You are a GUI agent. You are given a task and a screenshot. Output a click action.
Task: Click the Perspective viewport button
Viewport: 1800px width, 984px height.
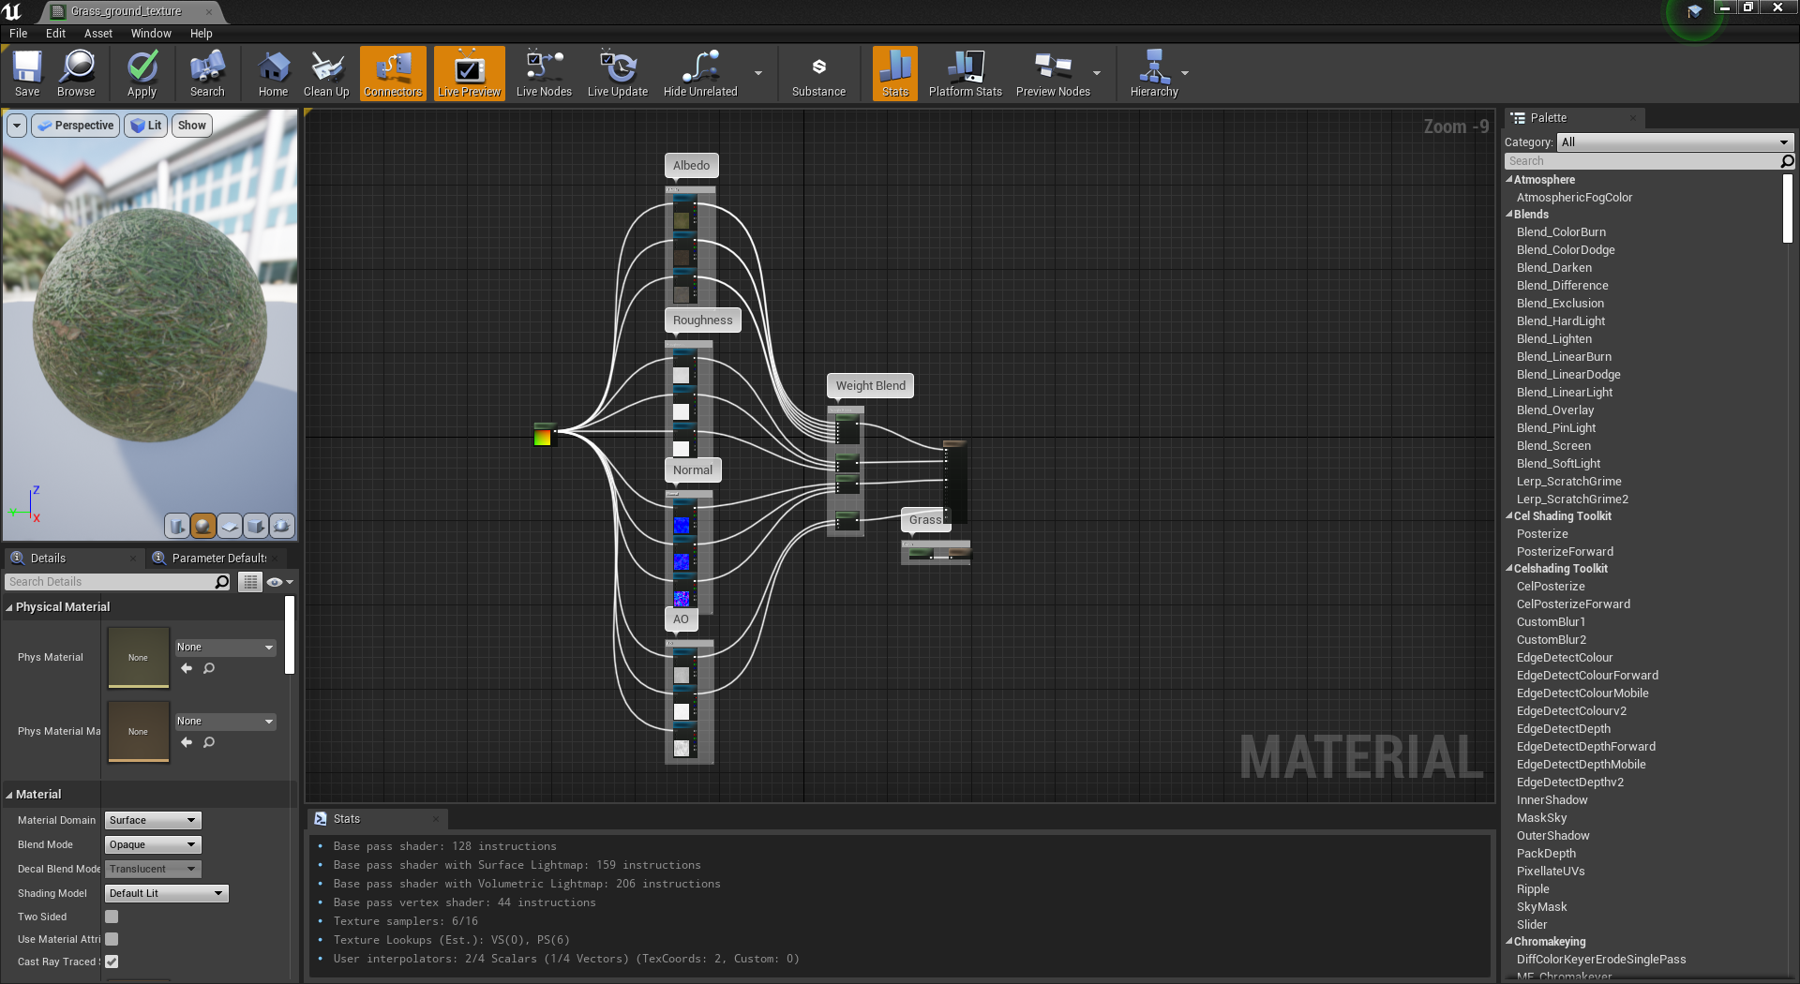pyautogui.click(x=76, y=126)
